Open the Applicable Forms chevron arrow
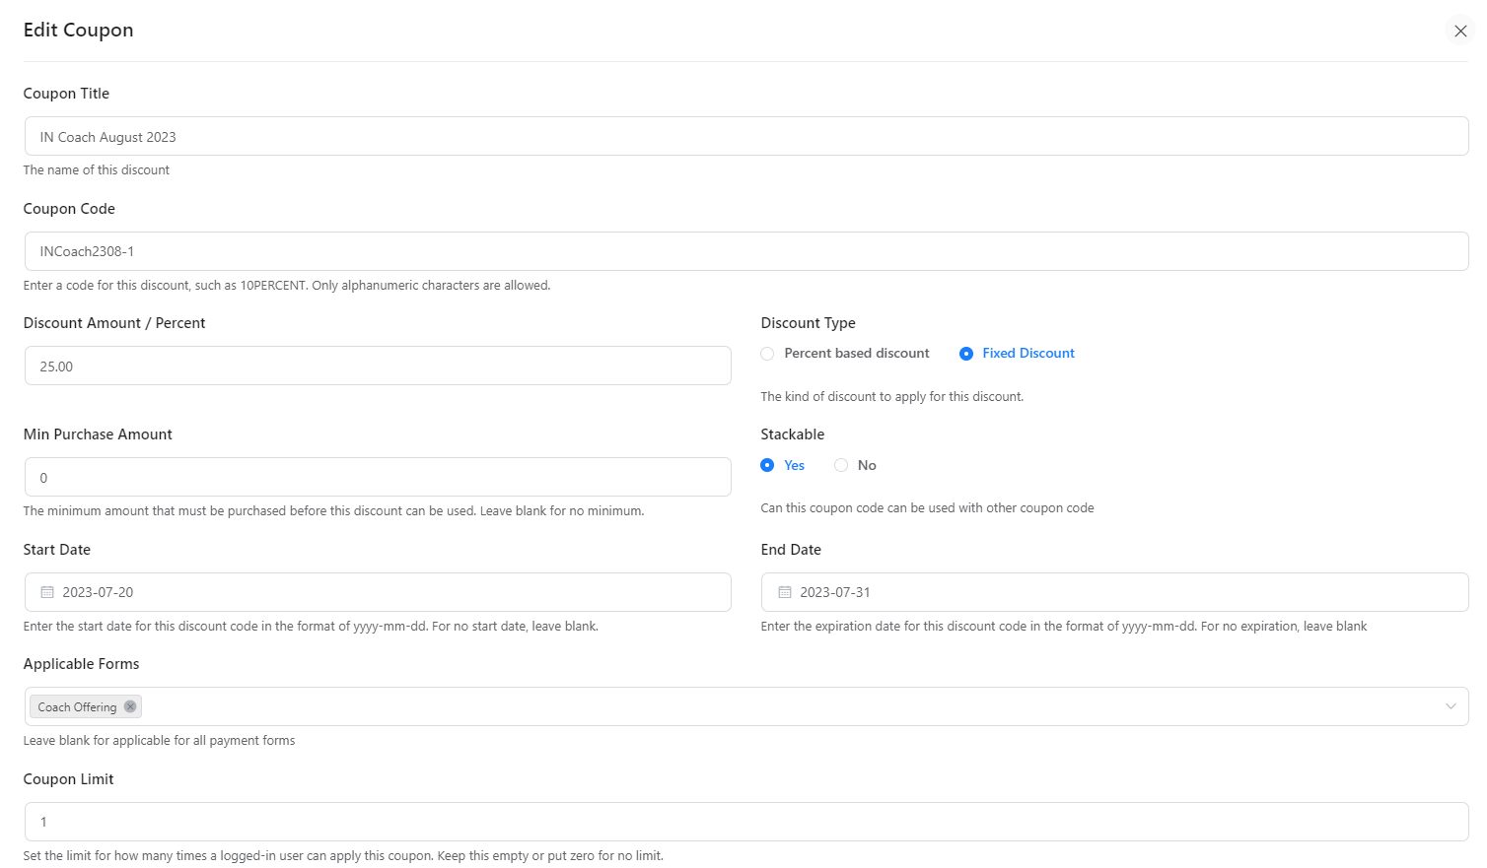 (x=1451, y=706)
